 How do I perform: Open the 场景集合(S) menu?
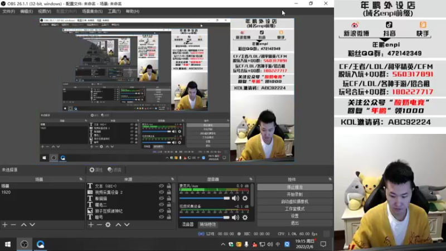point(92,11)
